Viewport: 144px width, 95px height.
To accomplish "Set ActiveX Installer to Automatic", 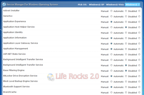I will click(x=126, y=11).
